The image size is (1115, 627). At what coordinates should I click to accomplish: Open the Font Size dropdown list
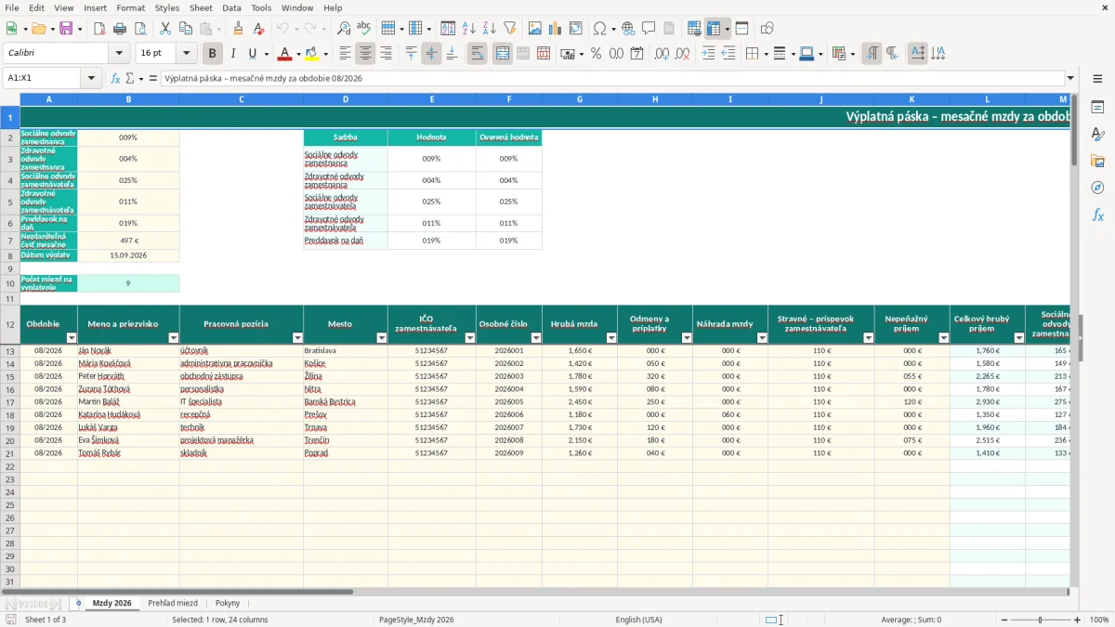coord(187,54)
